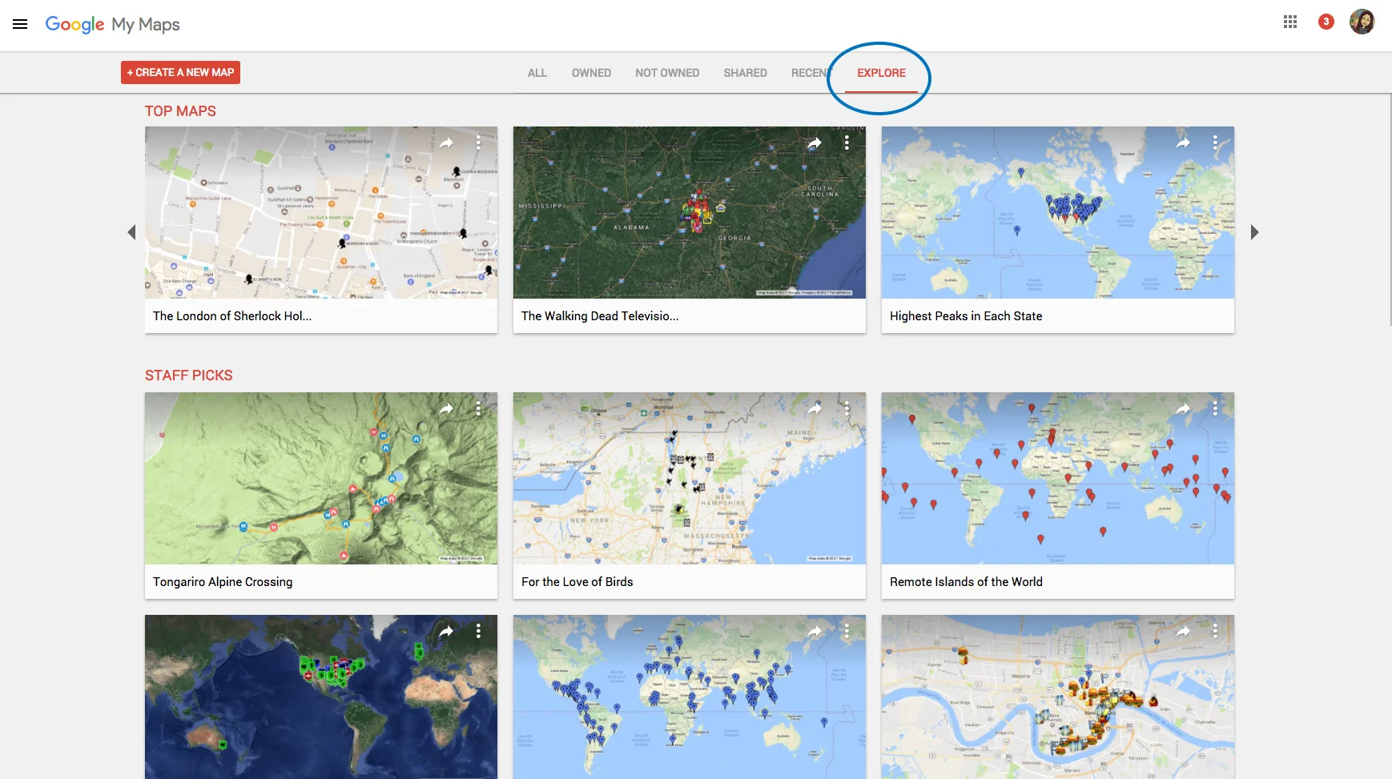The height and width of the screenshot is (779, 1392).
Task: Click the title 'Highest Peaks in Each State'
Action: [966, 316]
